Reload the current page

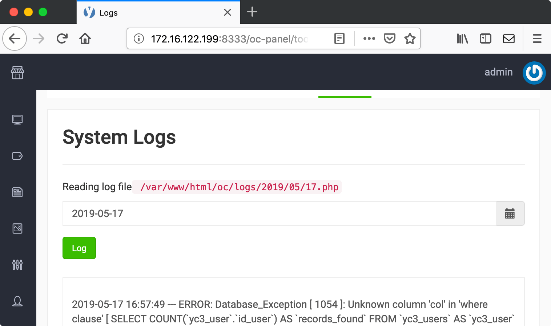[62, 38]
